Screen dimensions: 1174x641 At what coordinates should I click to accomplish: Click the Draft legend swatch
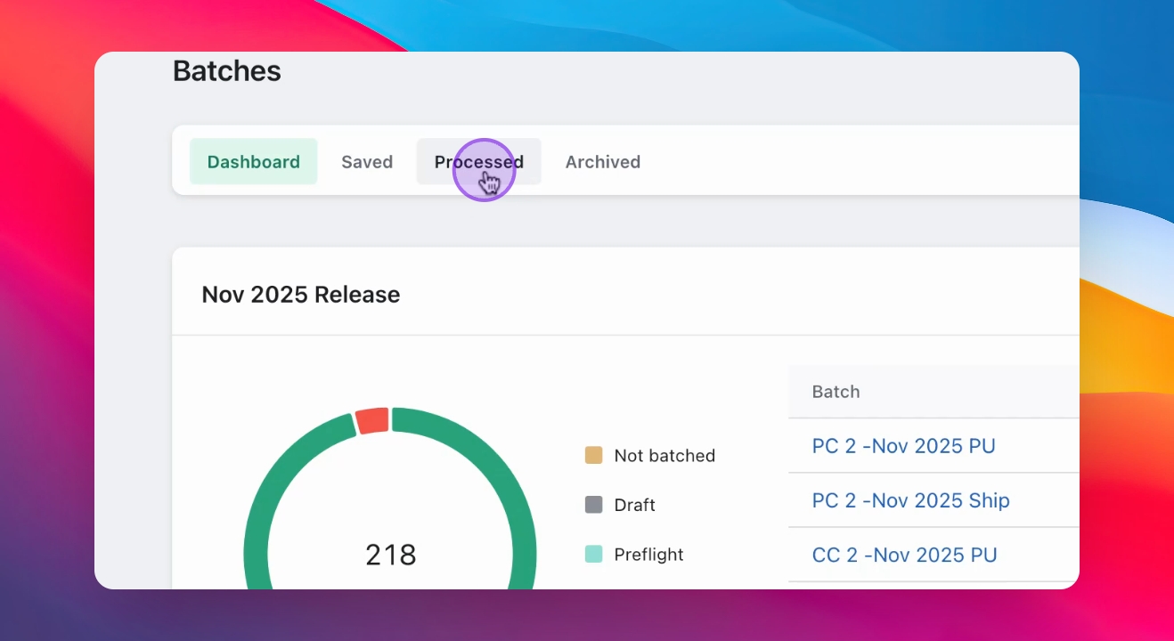click(x=594, y=505)
